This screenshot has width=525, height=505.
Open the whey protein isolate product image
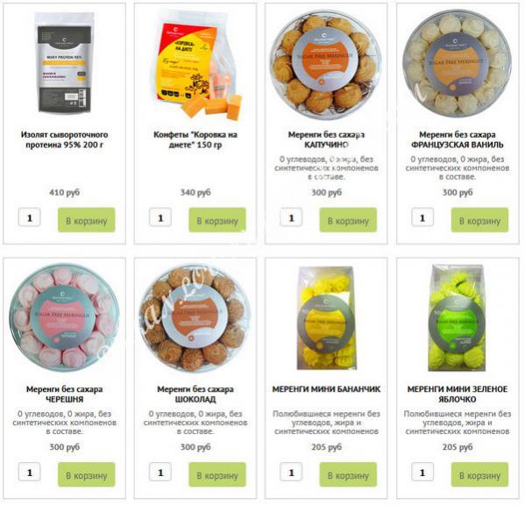pyautogui.click(x=64, y=62)
